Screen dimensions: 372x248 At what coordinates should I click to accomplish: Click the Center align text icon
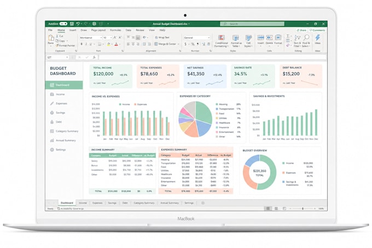click(133, 44)
